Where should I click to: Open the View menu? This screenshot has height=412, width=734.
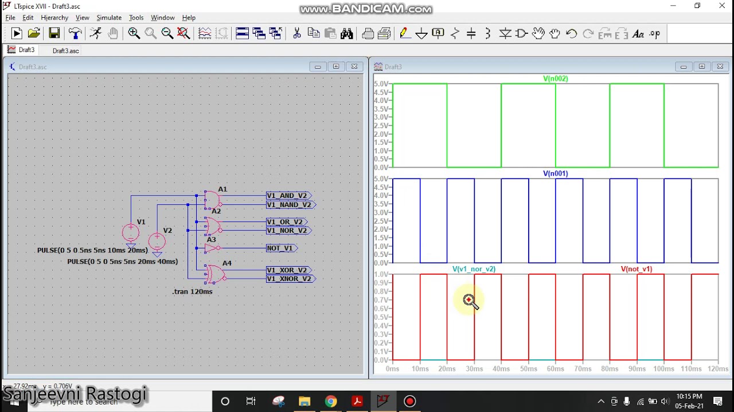82,18
